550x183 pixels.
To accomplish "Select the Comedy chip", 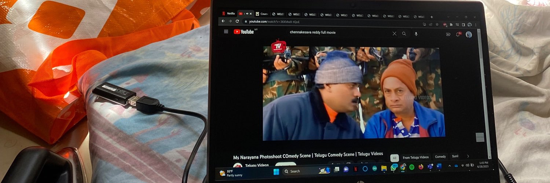I will pyautogui.click(x=440, y=157).
